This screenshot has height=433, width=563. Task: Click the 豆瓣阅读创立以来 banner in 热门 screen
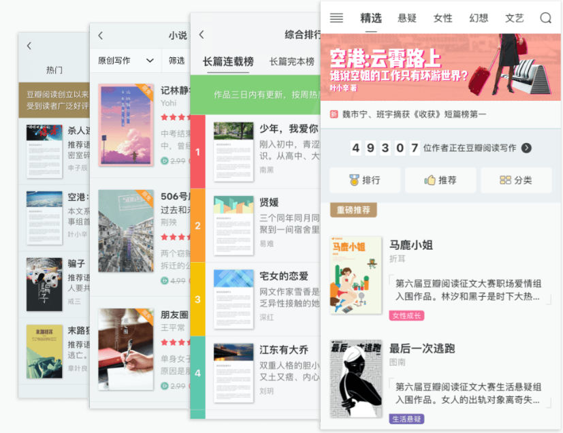click(54, 100)
